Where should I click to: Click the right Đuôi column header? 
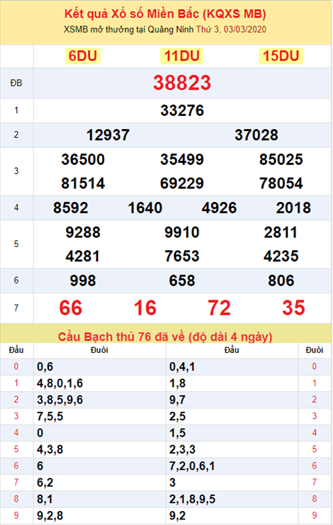314,350
